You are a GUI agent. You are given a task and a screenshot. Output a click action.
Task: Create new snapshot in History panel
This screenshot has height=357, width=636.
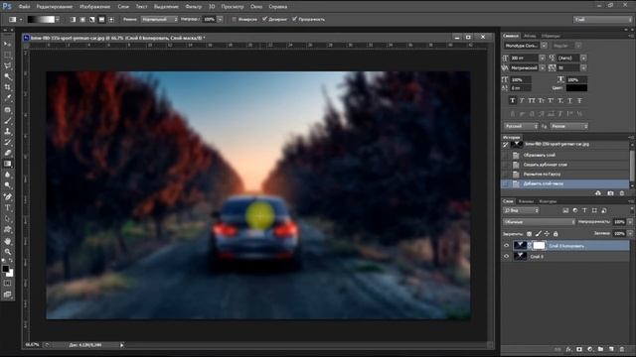[x=610, y=193]
